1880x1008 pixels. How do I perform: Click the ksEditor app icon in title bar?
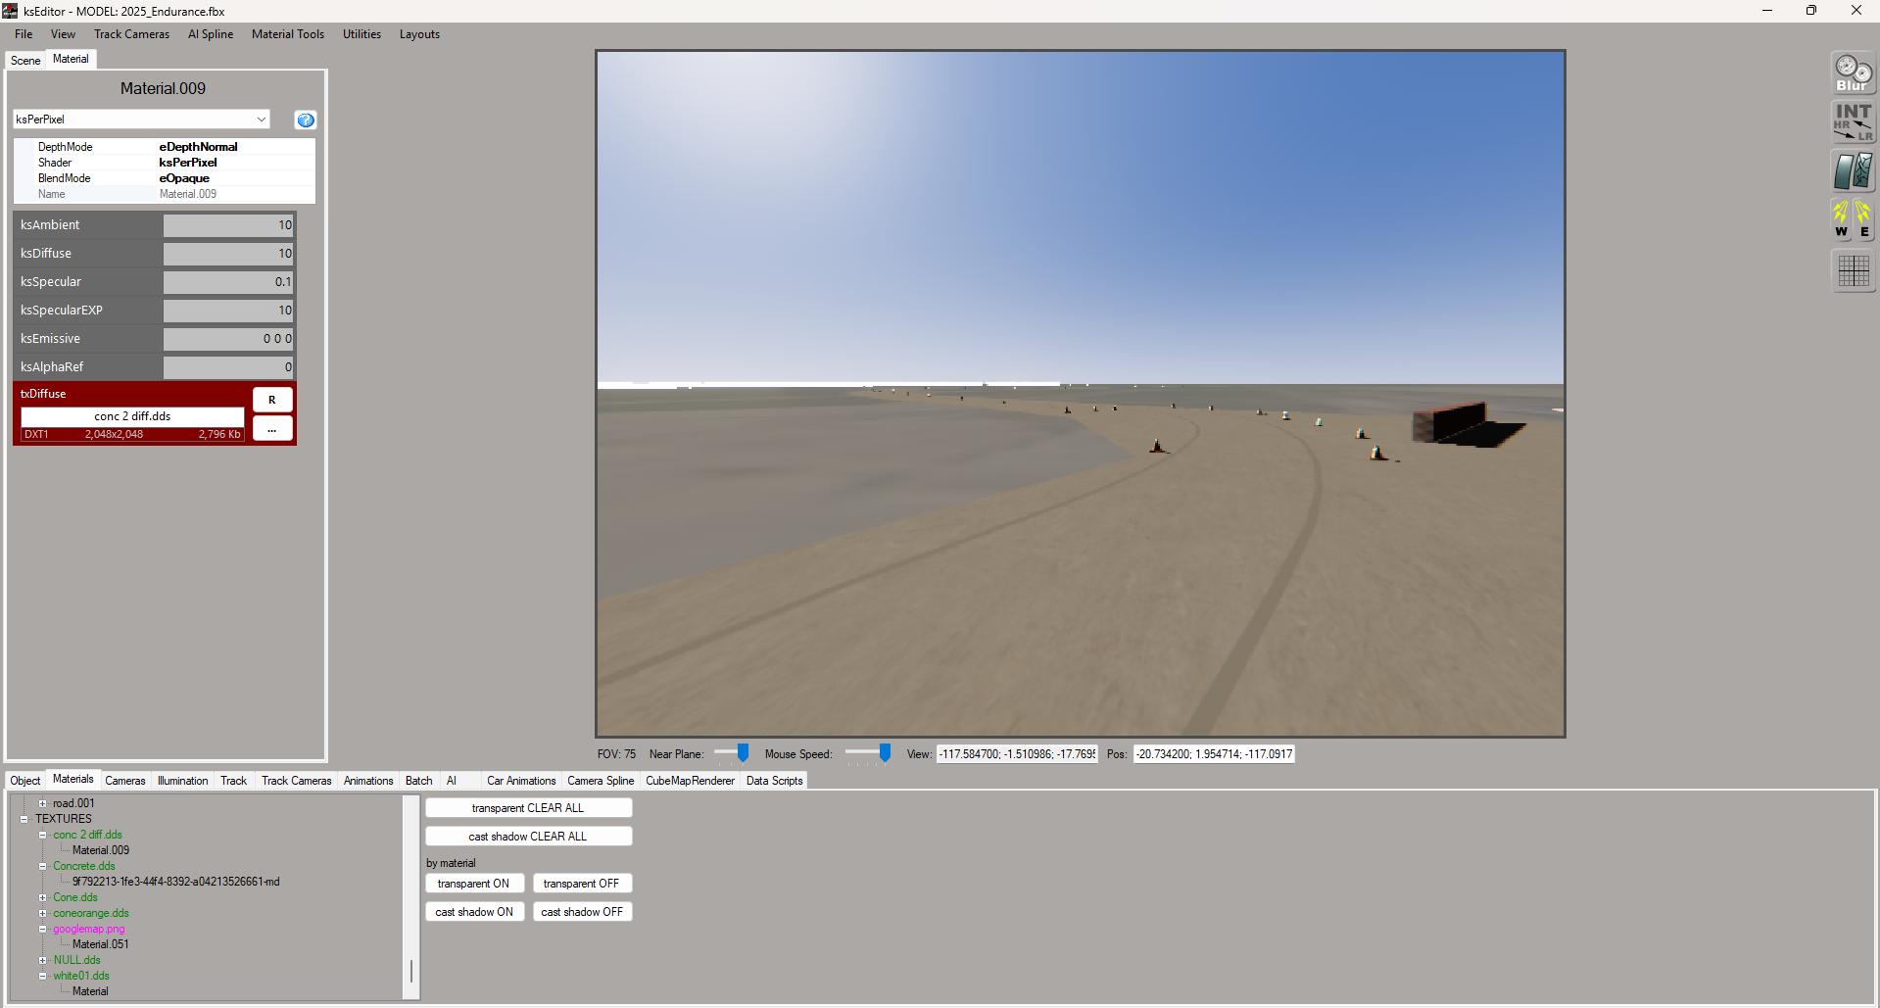10,11
